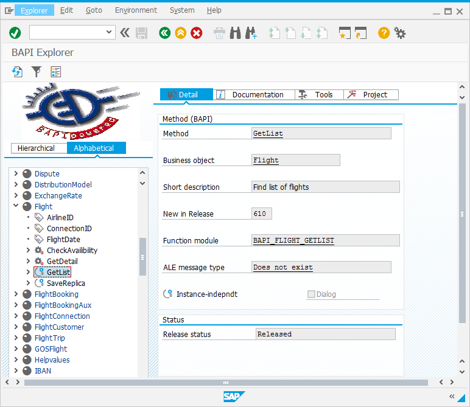Click the First Page icon
This screenshot has width=470, height=407.
pyautogui.click(x=274, y=33)
